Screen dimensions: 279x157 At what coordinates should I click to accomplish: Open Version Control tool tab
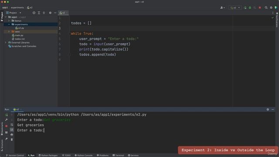pos(15,155)
